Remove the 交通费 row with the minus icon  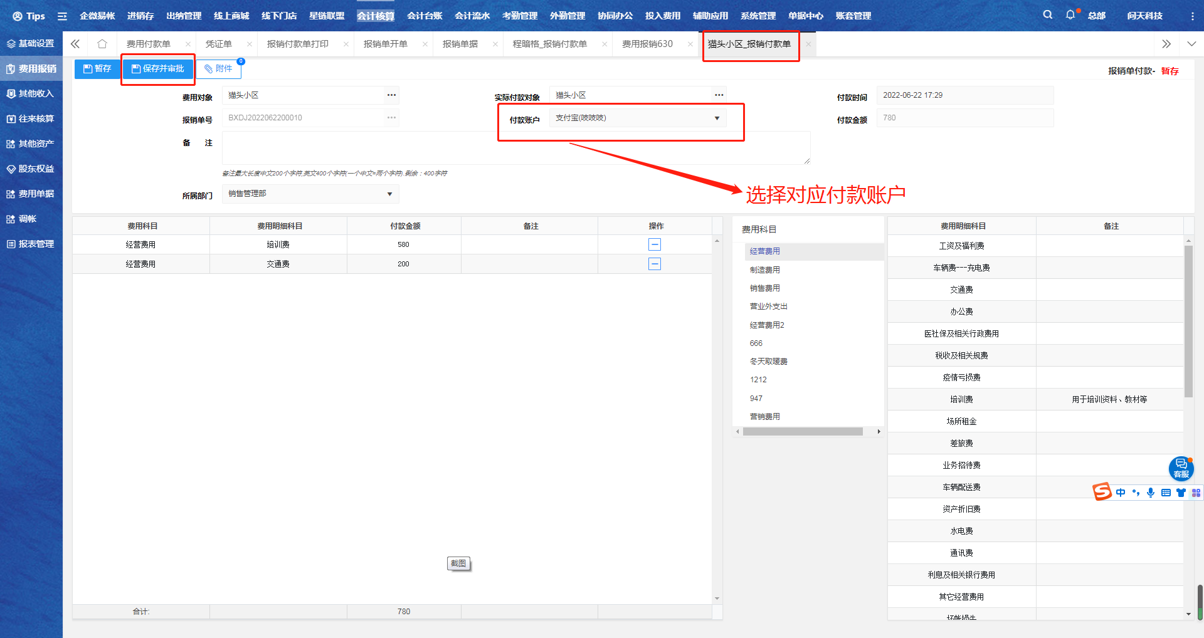pos(655,264)
